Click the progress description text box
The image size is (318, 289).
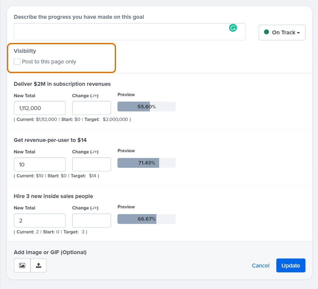(x=130, y=32)
